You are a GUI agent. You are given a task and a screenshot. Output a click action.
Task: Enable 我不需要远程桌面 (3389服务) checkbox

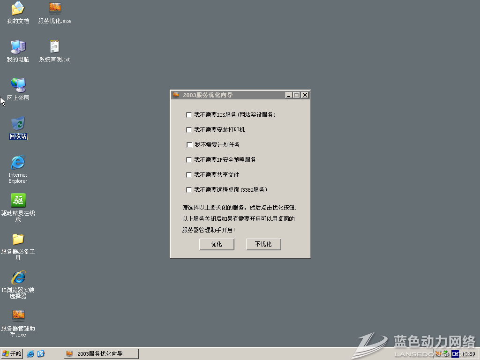(x=189, y=190)
